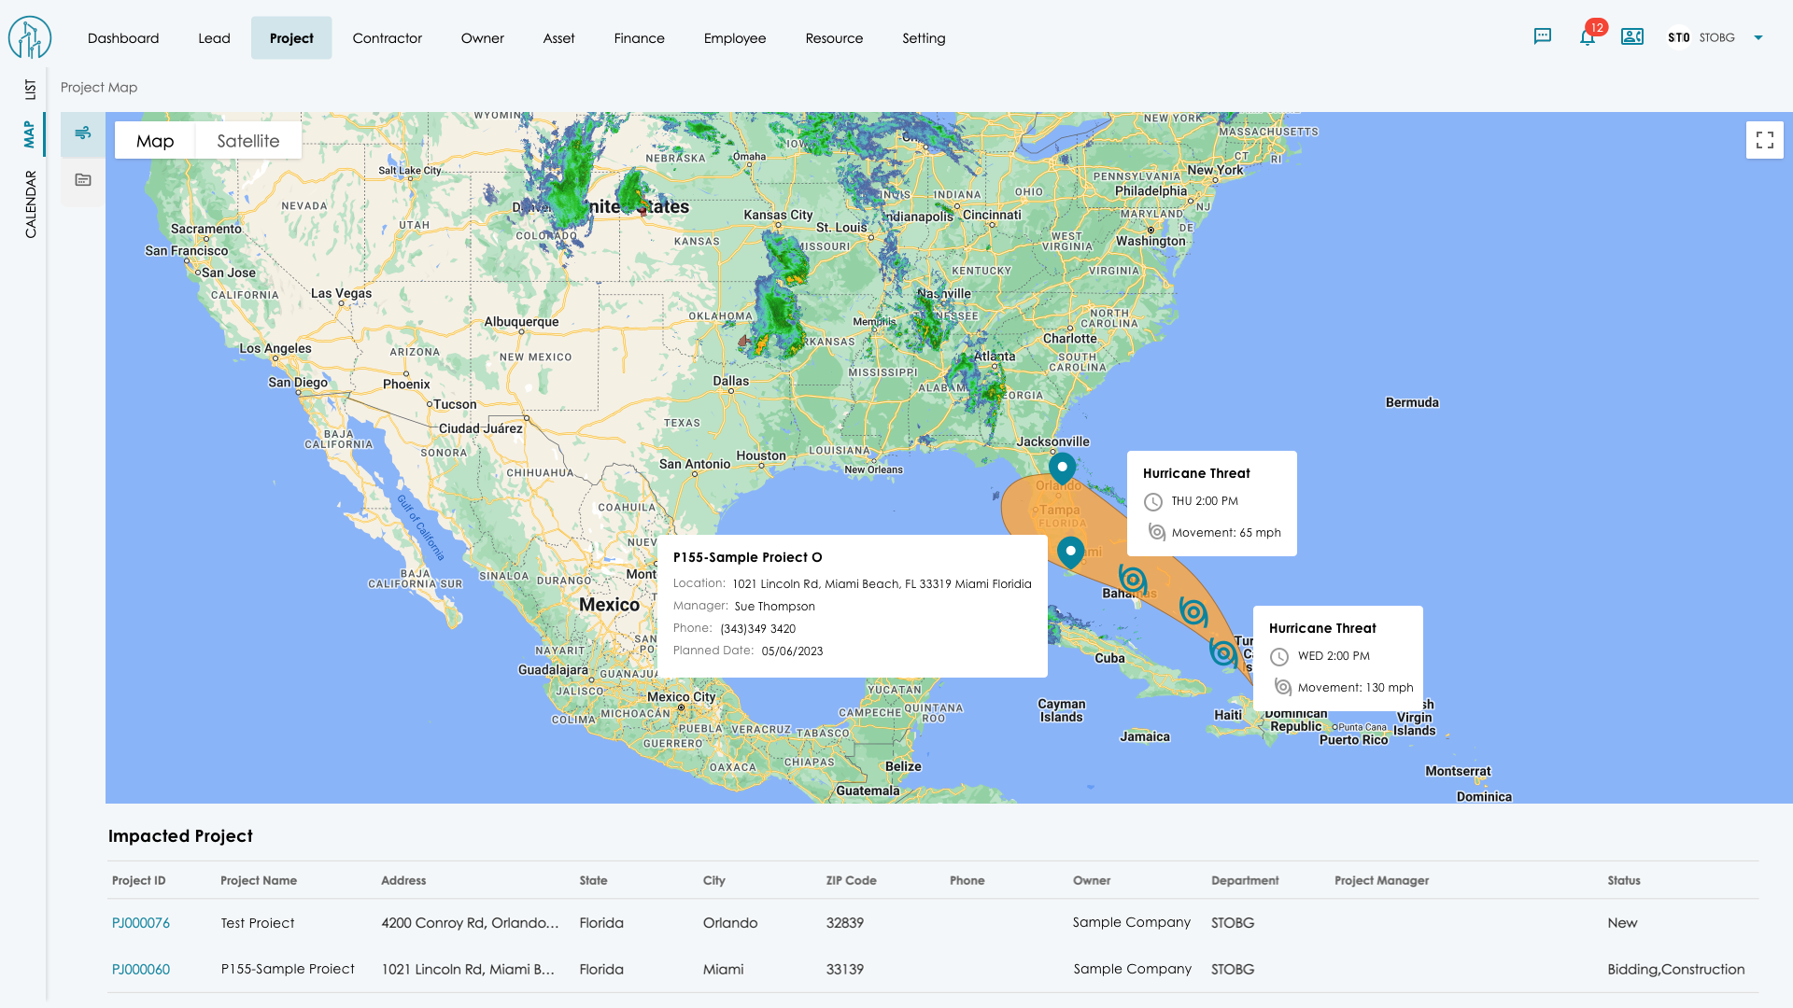Select the standard Map view
Image resolution: width=1793 pixels, height=1008 pixels.
(x=155, y=141)
